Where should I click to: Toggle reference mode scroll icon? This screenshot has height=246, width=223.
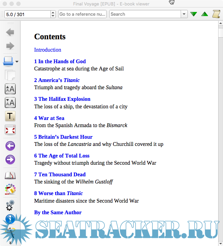(216, 14)
